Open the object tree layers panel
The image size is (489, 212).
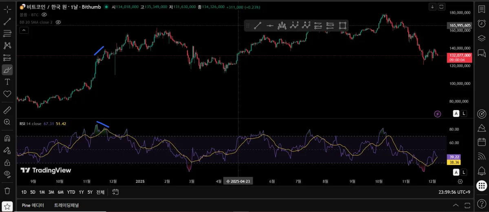click(x=481, y=38)
